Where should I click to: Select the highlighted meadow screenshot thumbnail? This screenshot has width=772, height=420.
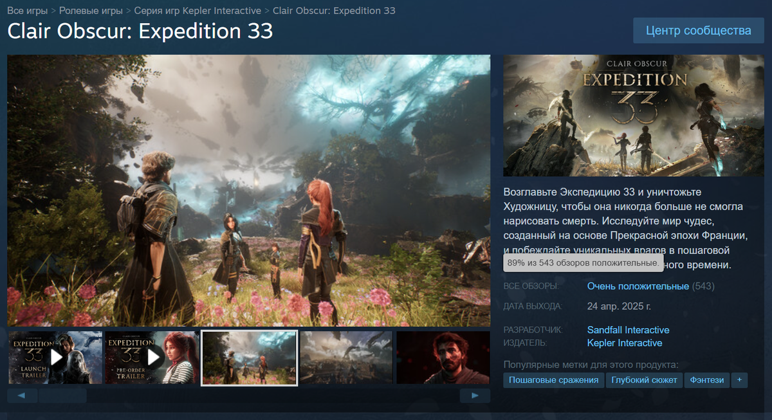click(250, 358)
